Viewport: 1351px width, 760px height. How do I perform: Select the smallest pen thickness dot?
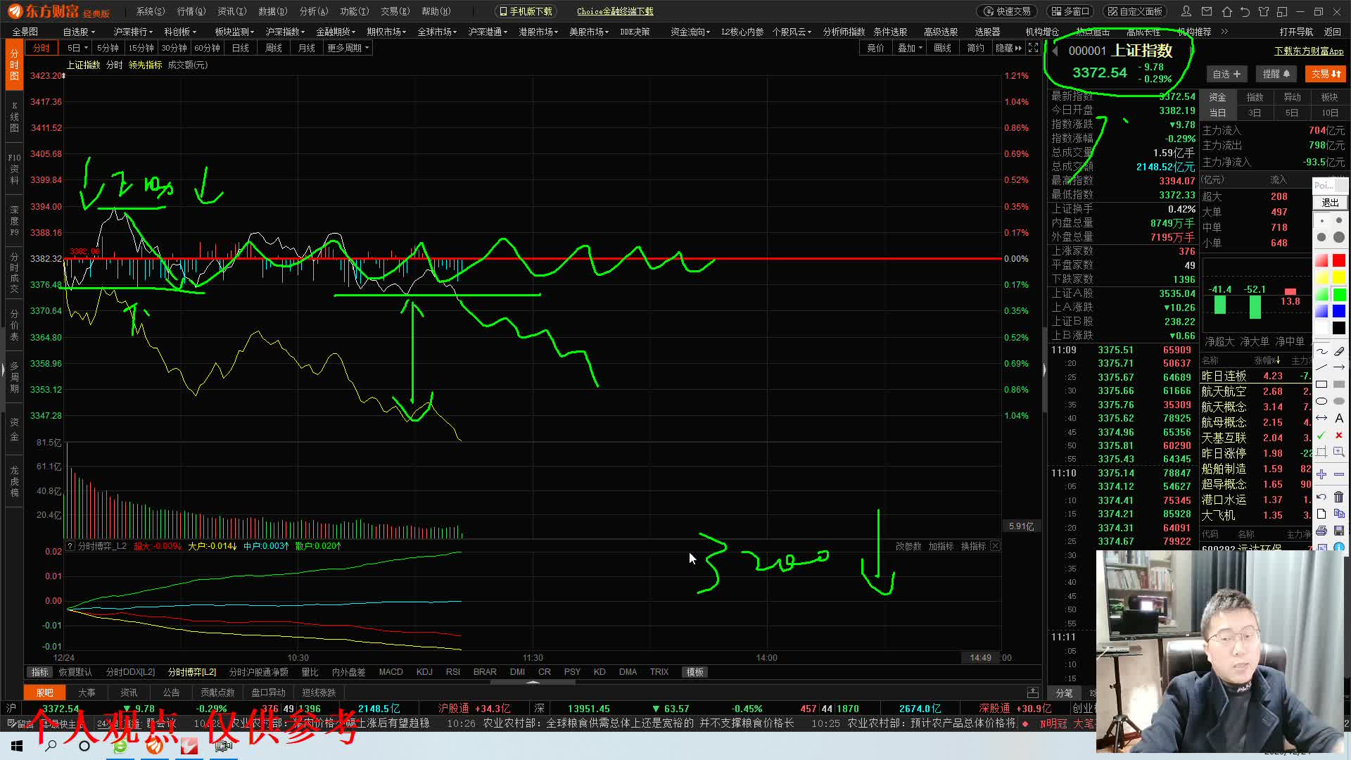pyautogui.click(x=1321, y=221)
